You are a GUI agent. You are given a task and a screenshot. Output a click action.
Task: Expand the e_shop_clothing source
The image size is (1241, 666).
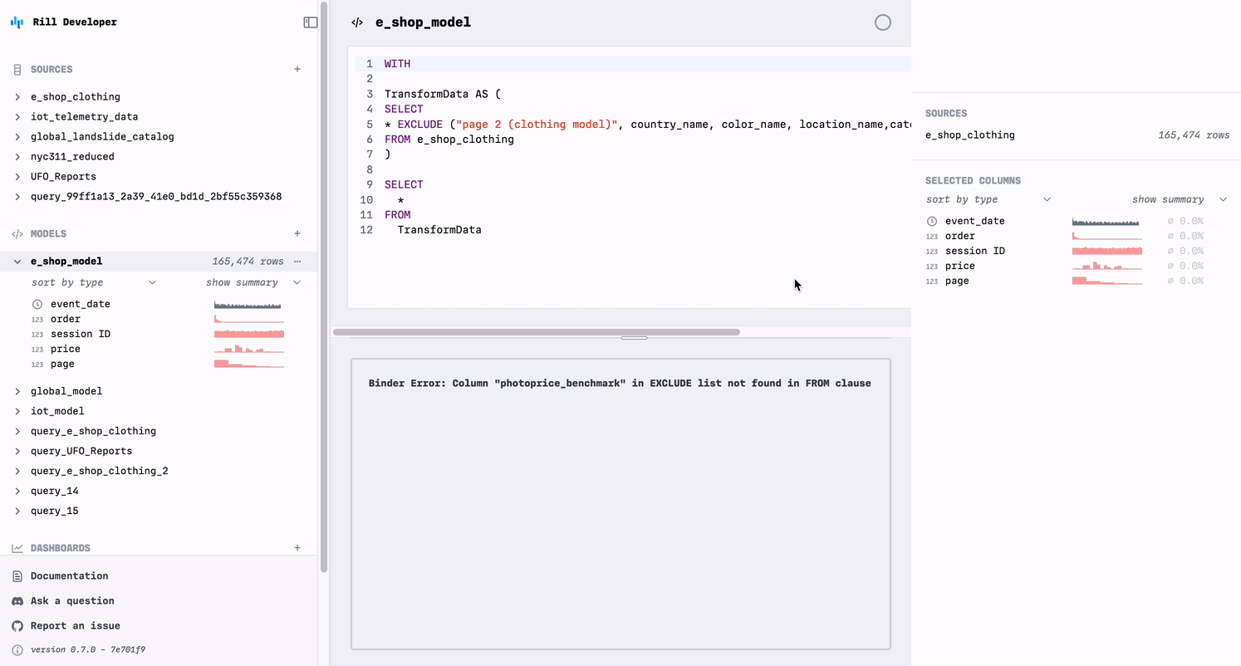(x=17, y=97)
